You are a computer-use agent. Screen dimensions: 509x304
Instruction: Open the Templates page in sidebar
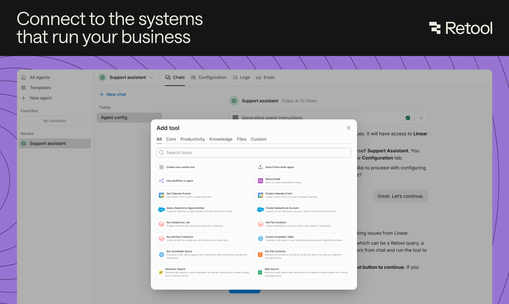(x=36, y=88)
